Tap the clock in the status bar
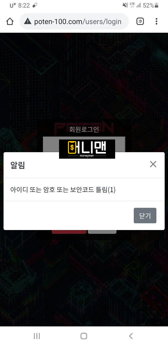 [x=24, y=5]
